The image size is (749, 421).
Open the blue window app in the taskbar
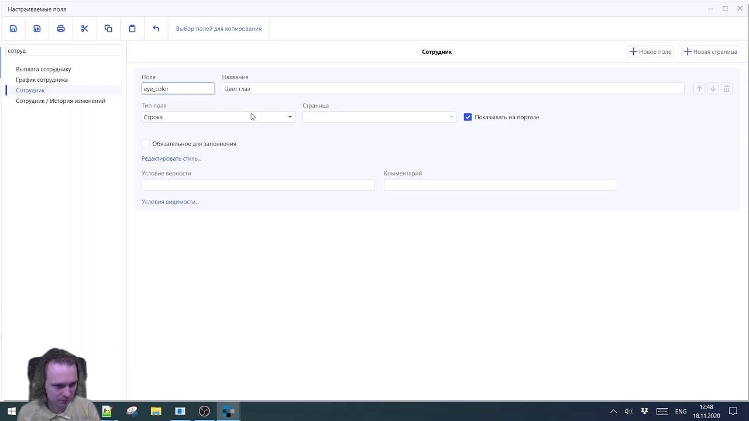(180, 411)
